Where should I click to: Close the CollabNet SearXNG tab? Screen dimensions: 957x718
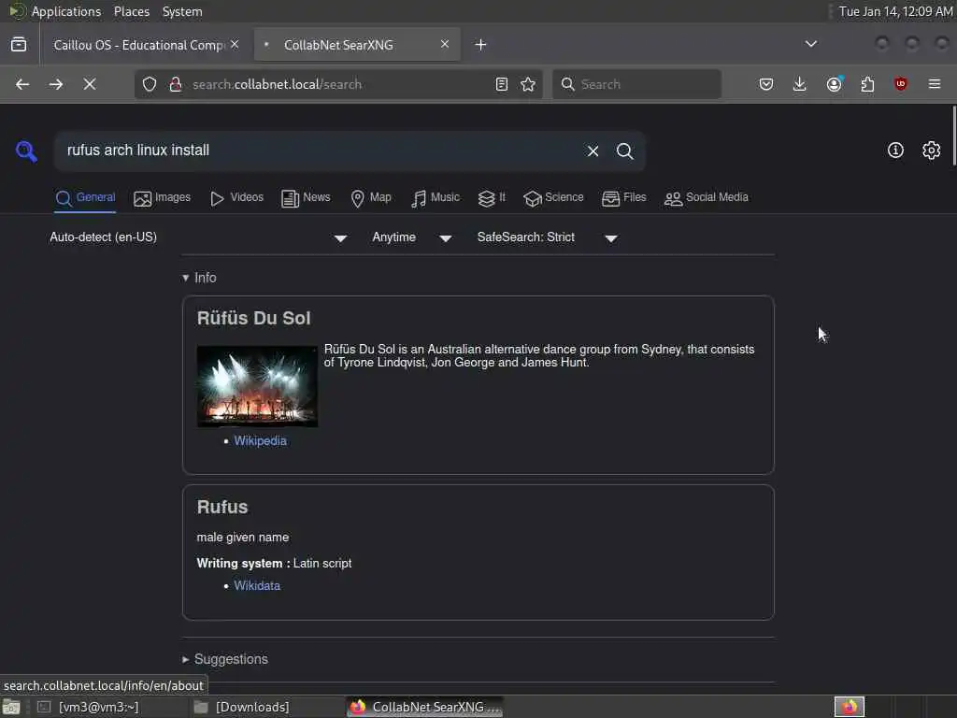445,44
